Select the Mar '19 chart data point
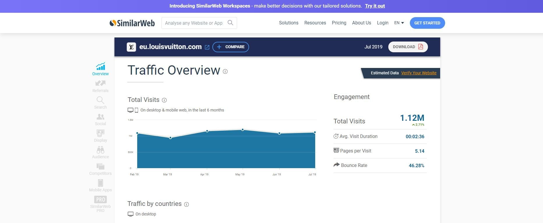The height and width of the screenshot is (223, 543). pos(170,138)
